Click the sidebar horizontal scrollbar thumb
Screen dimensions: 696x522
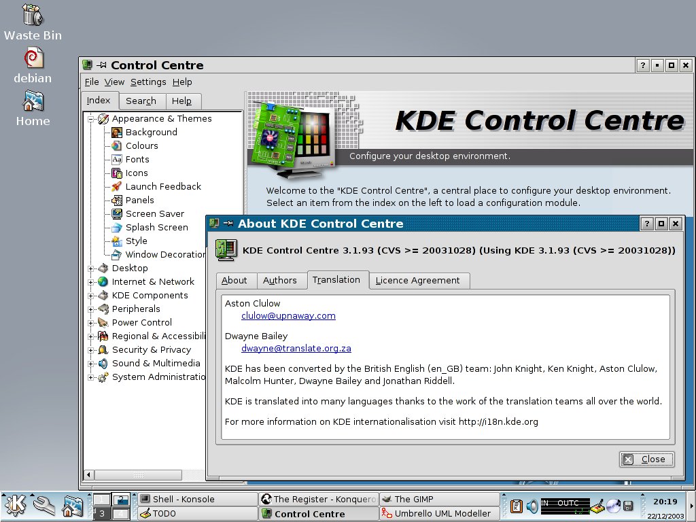[x=138, y=475]
